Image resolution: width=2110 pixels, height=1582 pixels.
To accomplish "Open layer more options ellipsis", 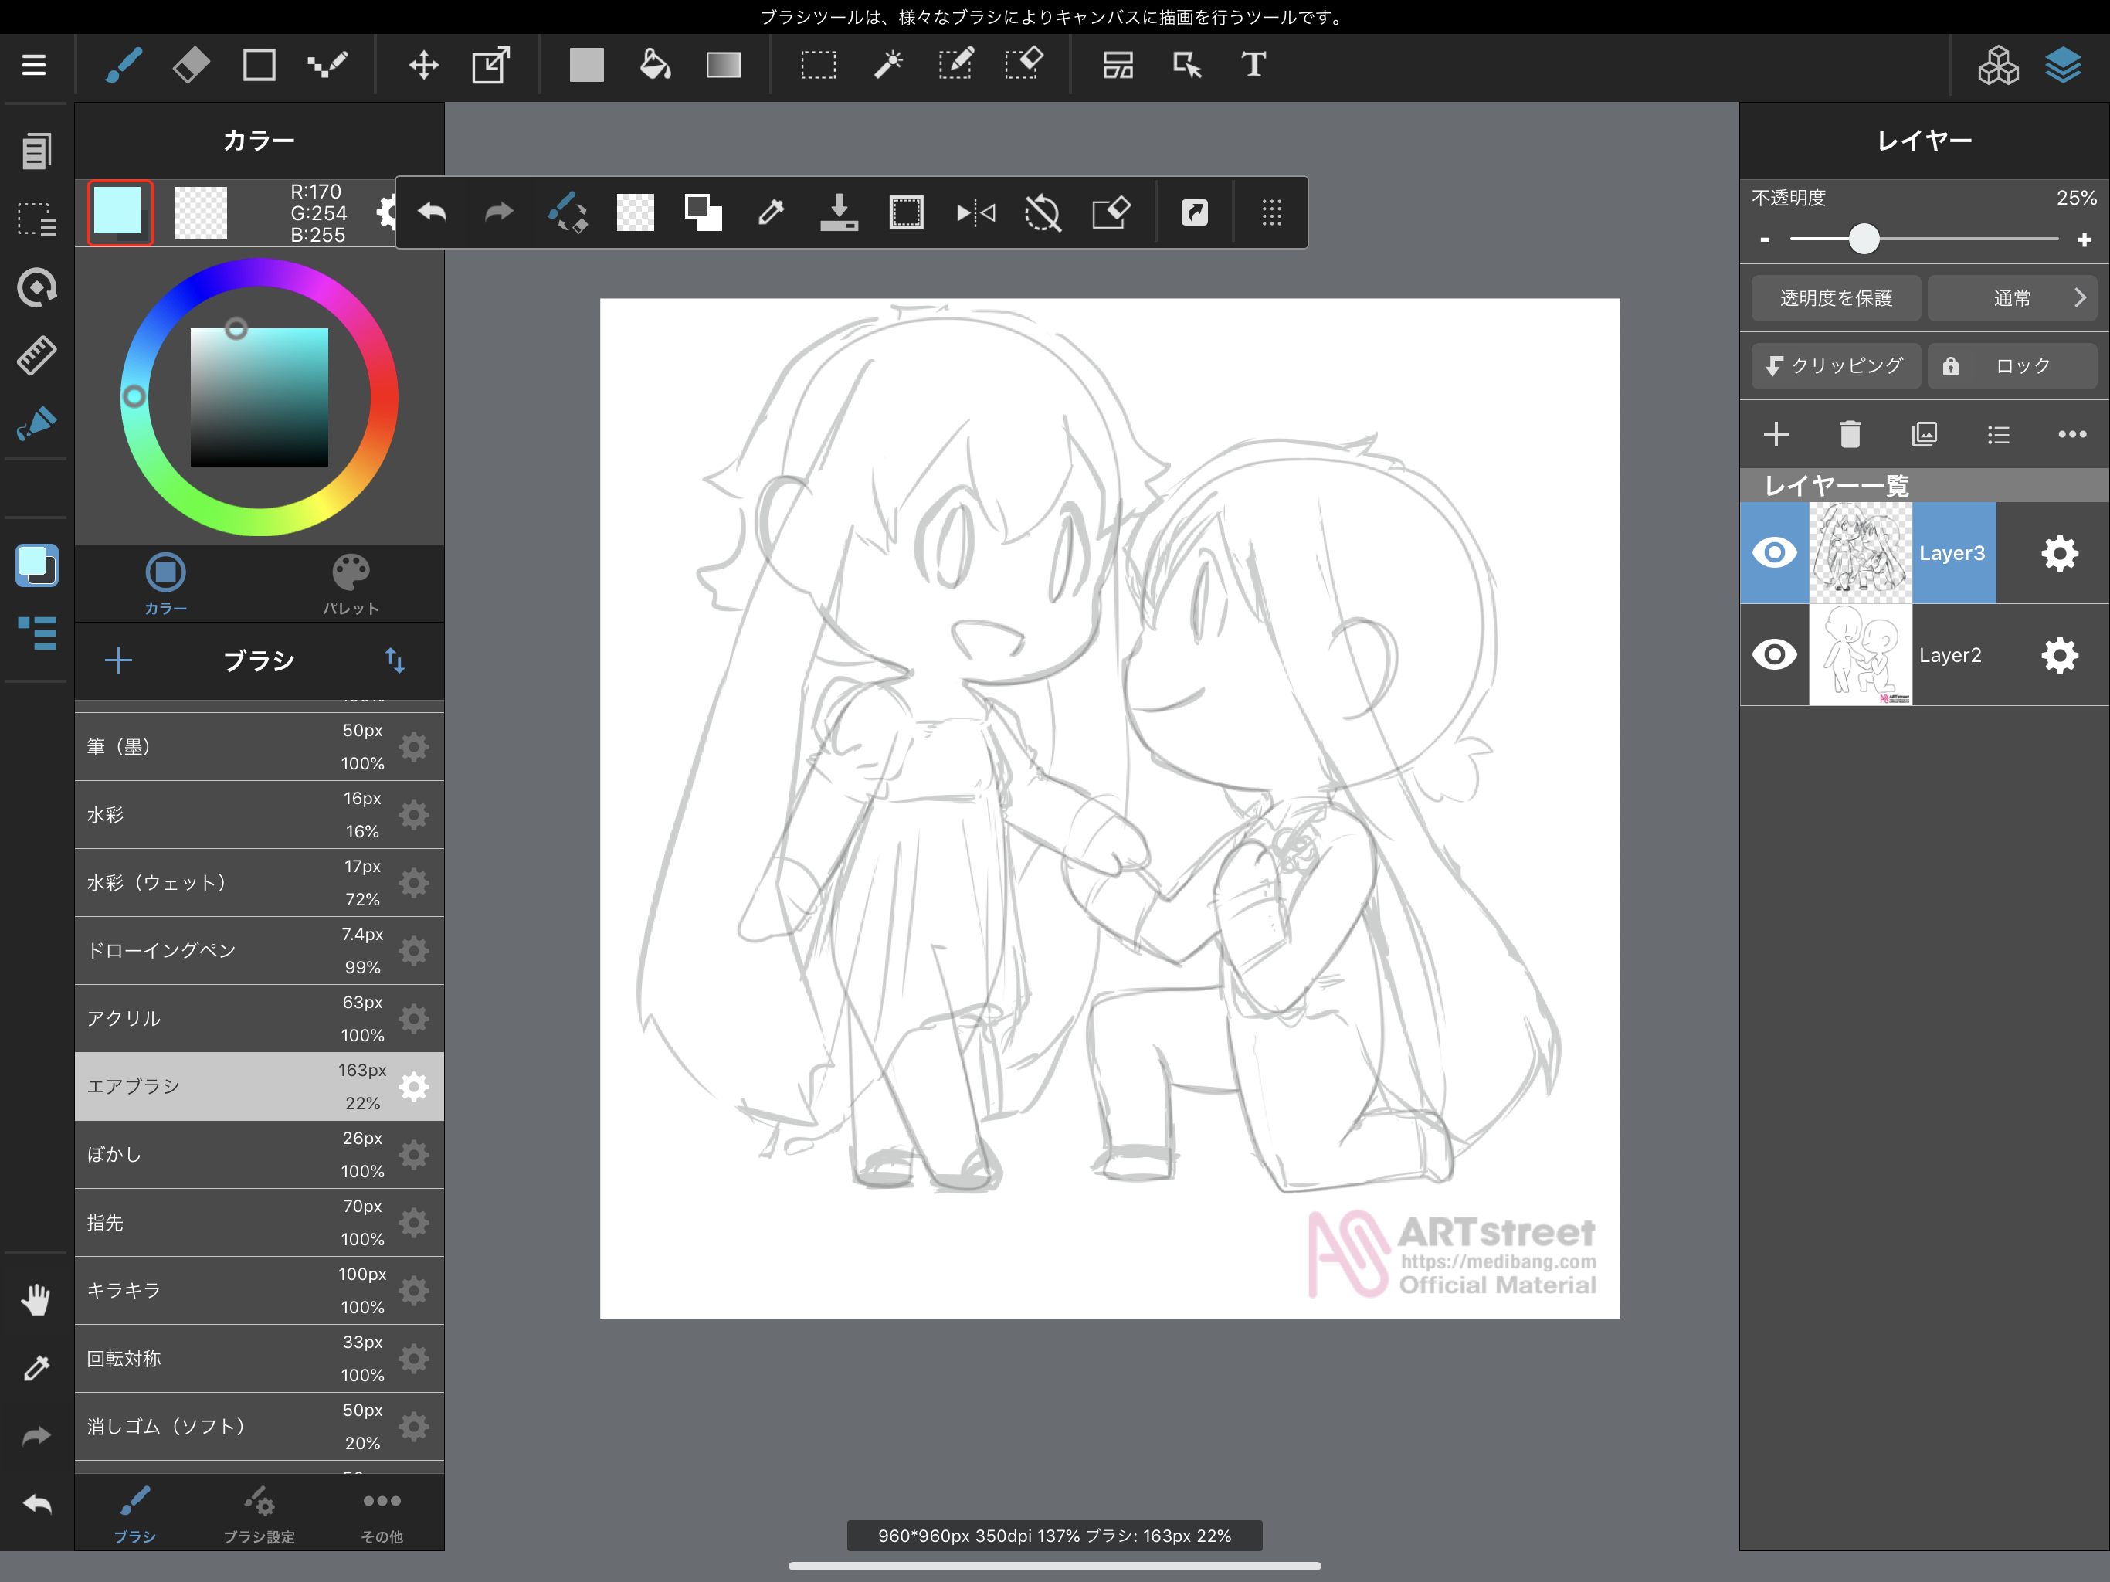I will click(2072, 434).
